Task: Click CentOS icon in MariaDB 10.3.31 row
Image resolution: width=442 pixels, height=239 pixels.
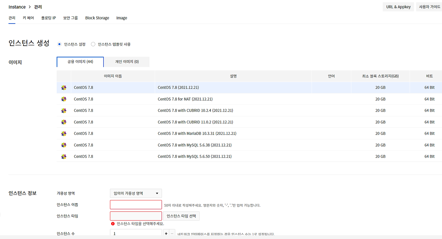Action: [64, 134]
